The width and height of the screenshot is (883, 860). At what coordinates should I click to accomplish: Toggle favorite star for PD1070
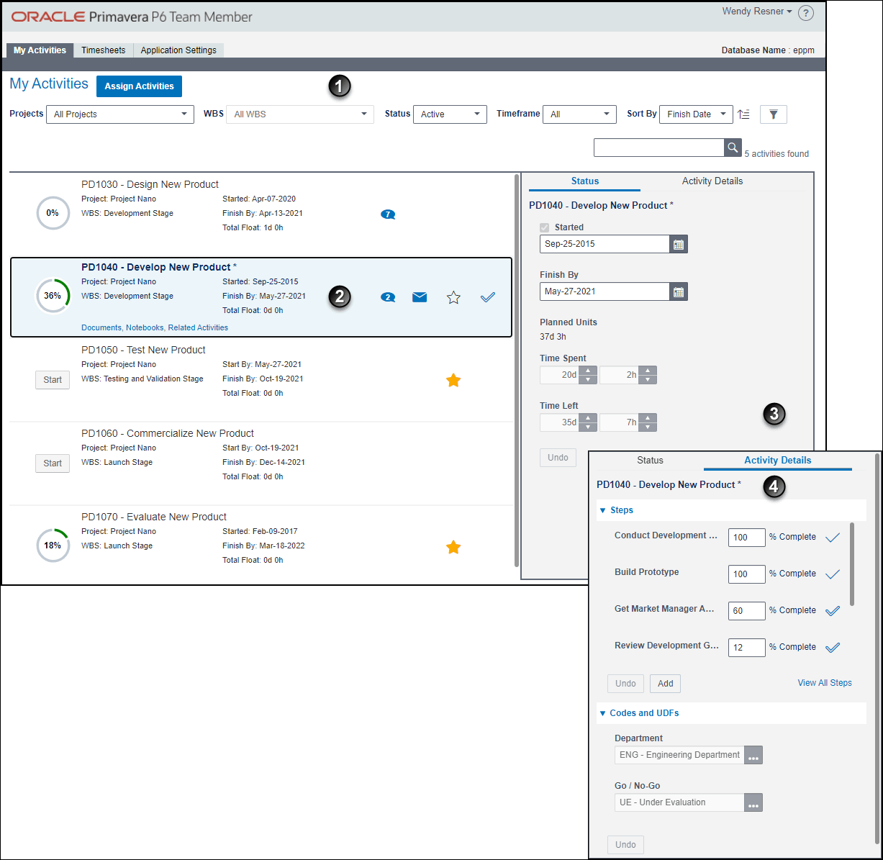pyautogui.click(x=453, y=547)
